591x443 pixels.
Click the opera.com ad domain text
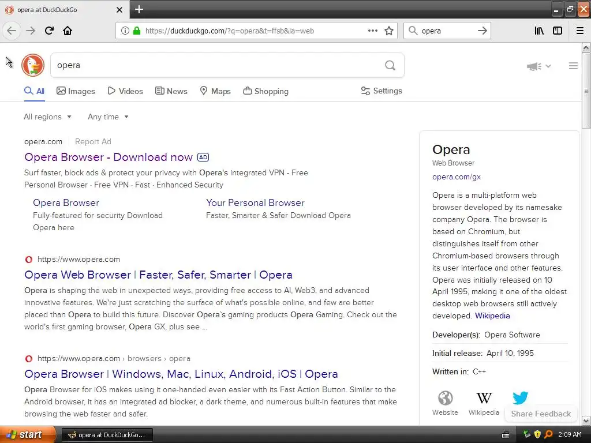coord(43,142)
